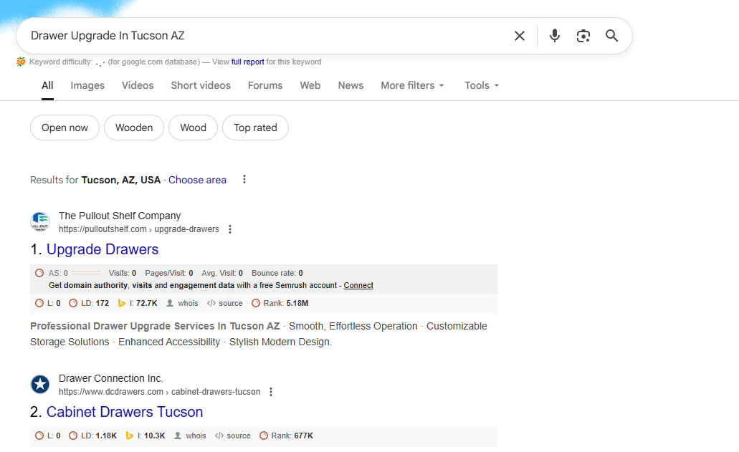Open the Upgrade Drawers result link
The width and height of the screenshot is (739, 452).
[102, 249]
